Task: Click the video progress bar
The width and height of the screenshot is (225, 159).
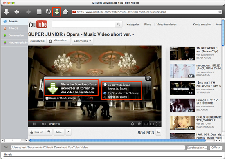Action: (x=95, y=121)
